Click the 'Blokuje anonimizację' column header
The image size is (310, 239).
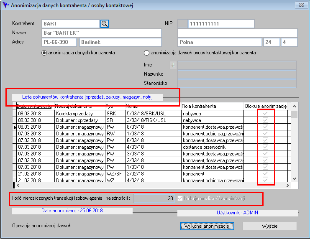click(266, 106)
